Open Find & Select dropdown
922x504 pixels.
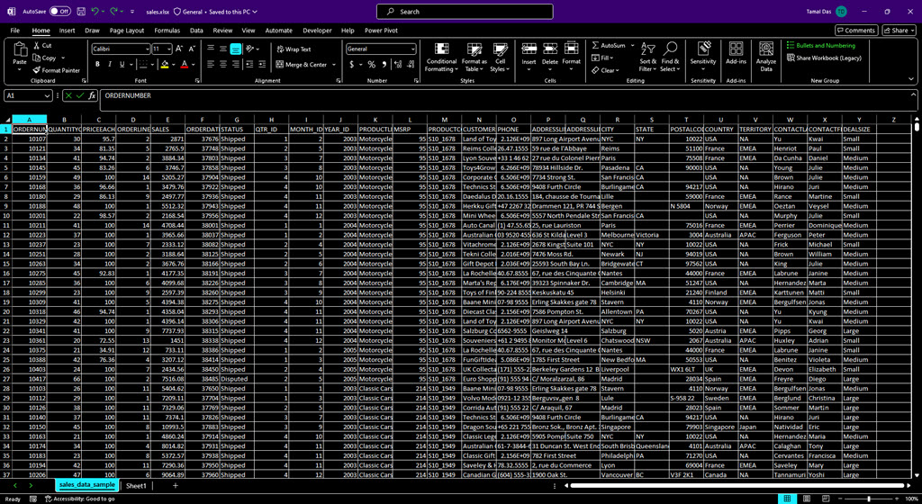click(670, 57)
